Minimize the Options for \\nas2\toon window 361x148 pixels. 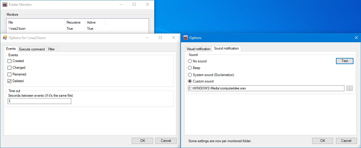(147, 38)
